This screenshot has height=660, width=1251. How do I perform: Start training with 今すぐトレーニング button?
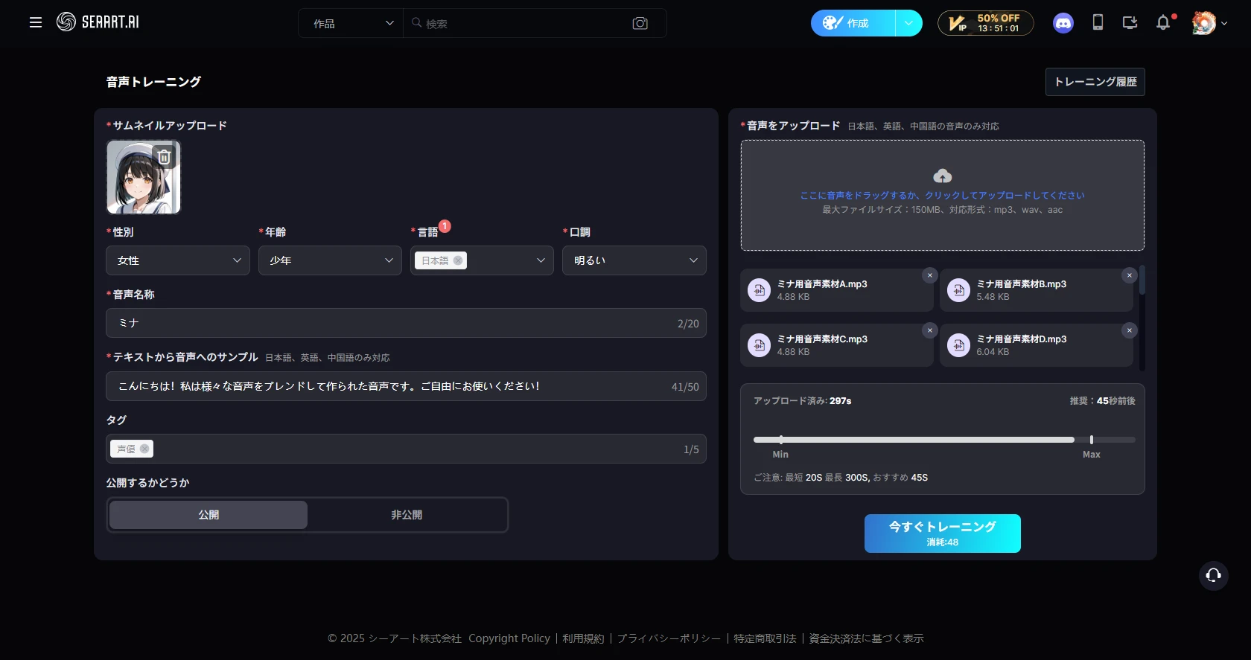[942, 534]
